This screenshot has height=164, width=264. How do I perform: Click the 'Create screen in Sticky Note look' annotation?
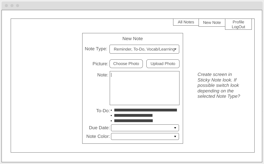coord(219,85)
